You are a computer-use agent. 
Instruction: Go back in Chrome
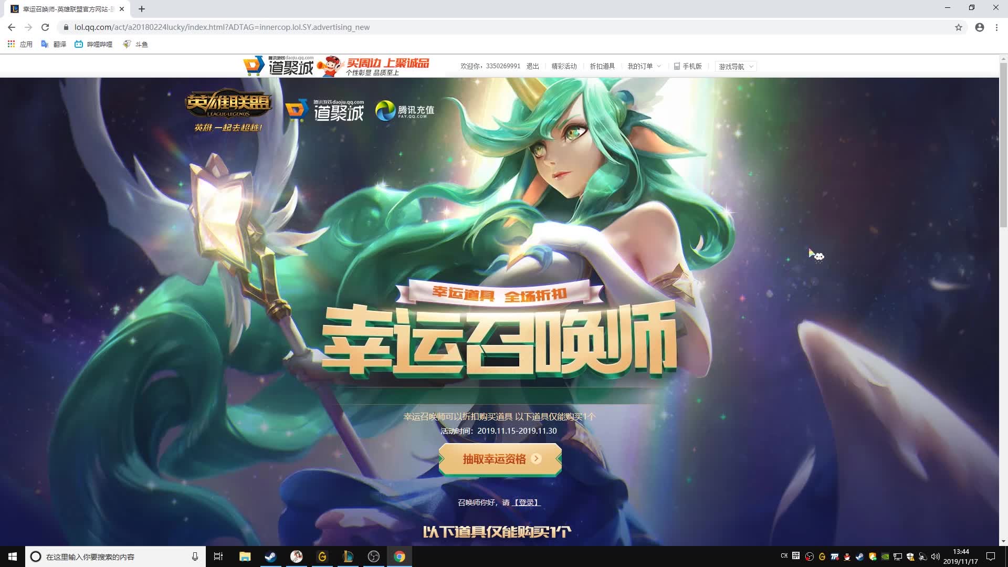12,27
